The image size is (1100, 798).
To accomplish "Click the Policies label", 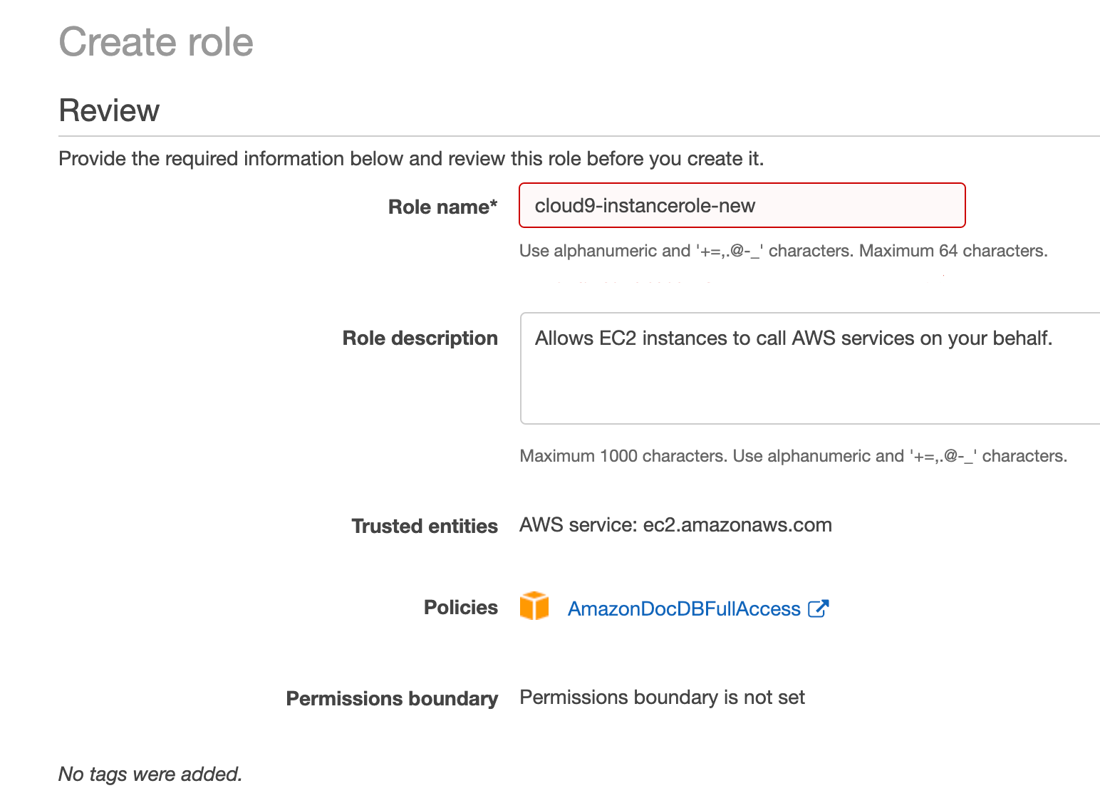I will [460, 607].
